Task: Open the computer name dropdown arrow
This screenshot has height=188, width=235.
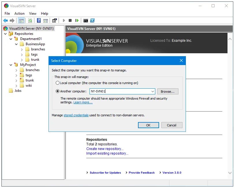Action: [x=153, y=92]
